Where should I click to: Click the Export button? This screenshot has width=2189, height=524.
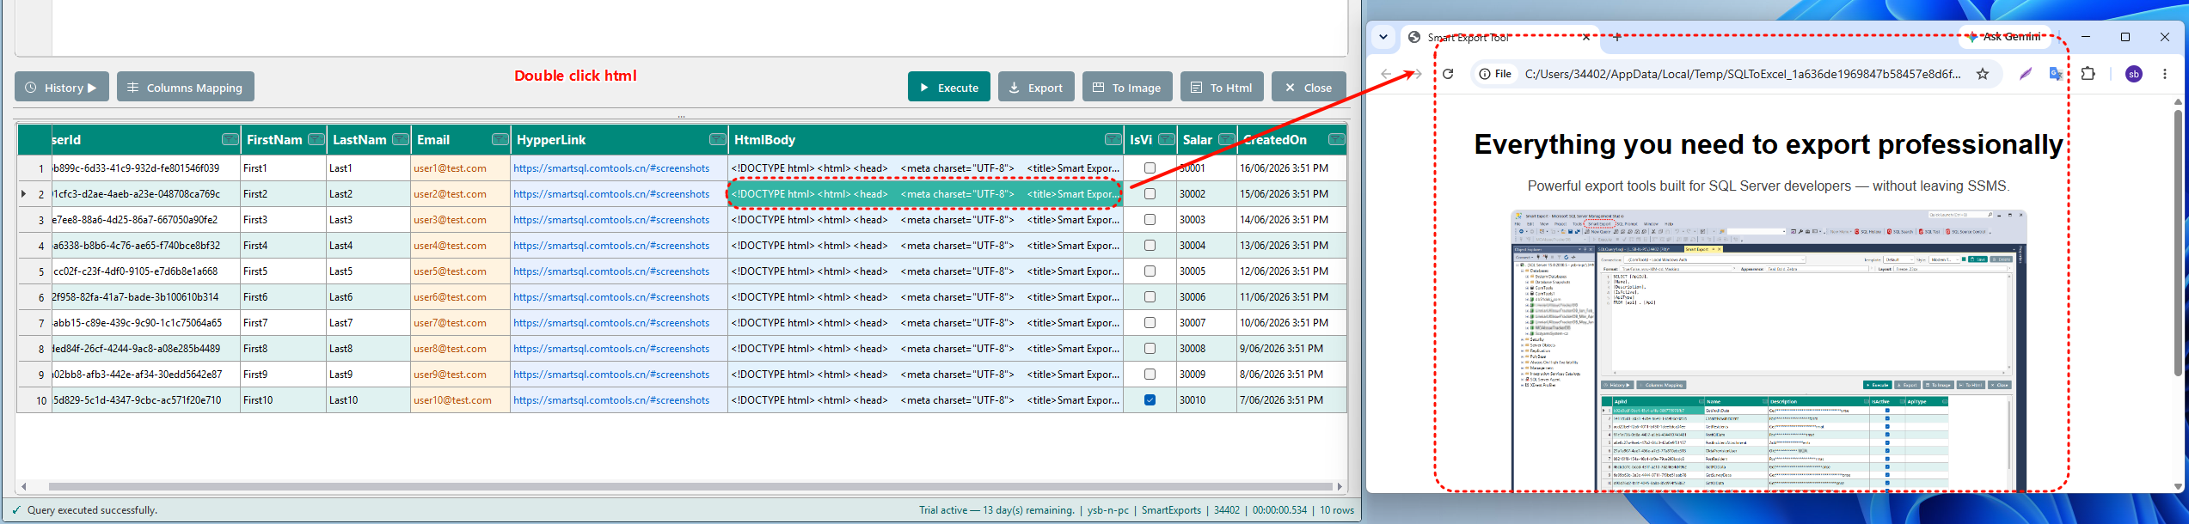coord(1036,87)
